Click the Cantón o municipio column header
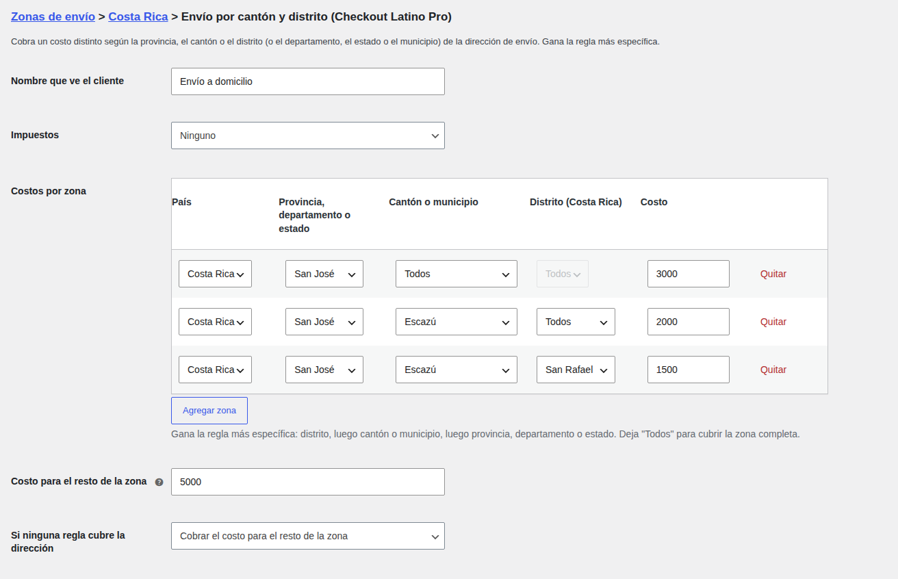The image size is (898, 579). coord(433,202)
